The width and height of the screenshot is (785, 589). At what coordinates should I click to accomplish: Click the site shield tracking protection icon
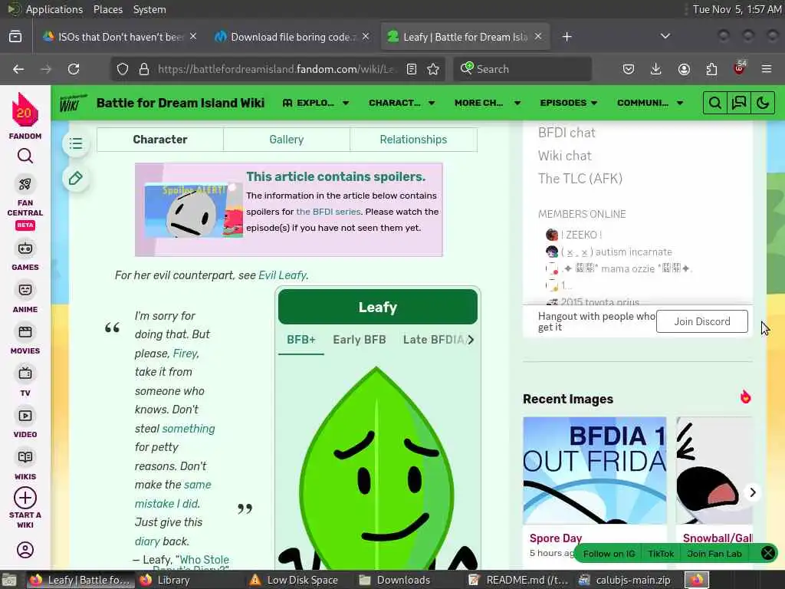pos(123,69)
